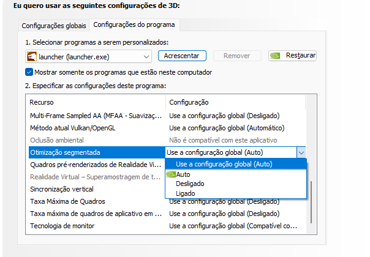Uncheck 'Mostrar somente os programas' checkbox

[29, 72]
